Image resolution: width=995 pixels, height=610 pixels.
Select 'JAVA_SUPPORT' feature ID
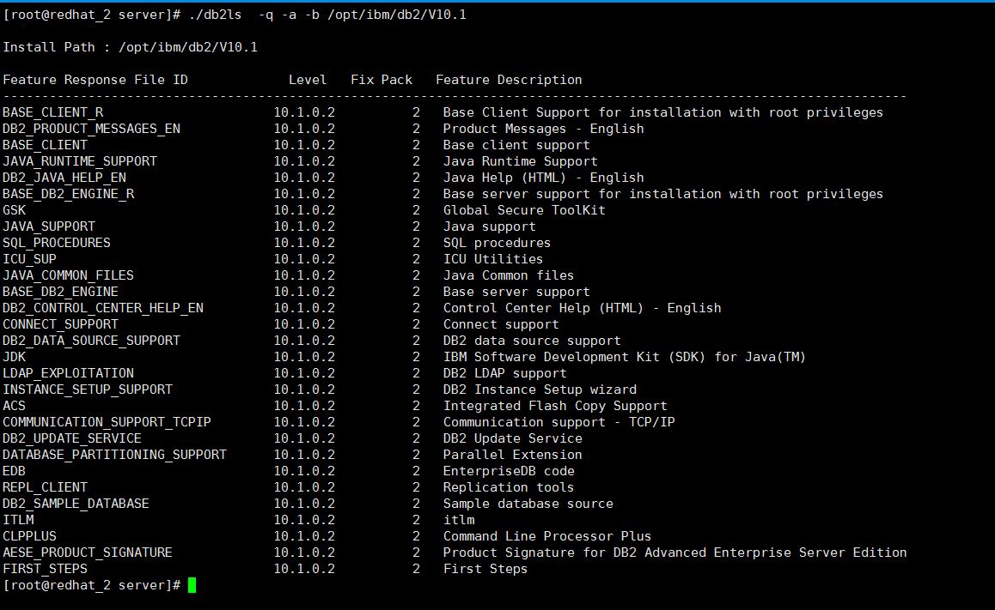(49, 226)
